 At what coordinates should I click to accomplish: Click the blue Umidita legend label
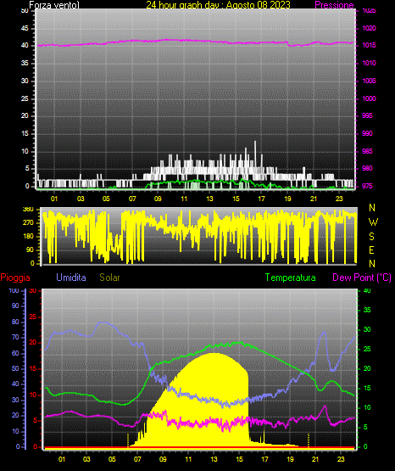71,278
